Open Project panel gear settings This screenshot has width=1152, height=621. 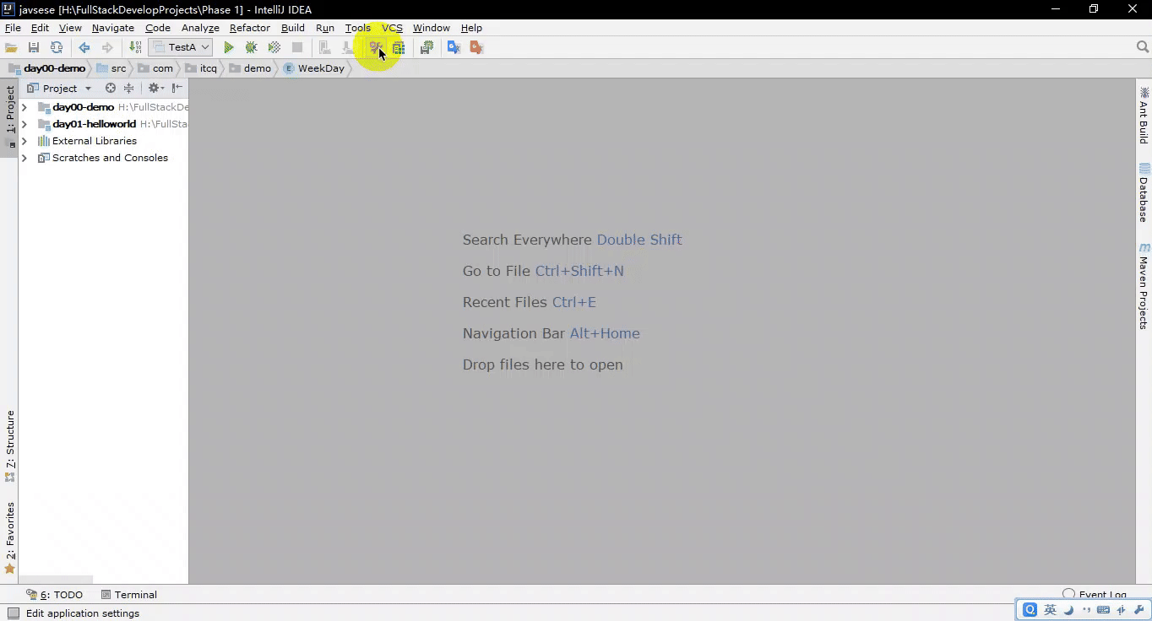pyautogui.click(x=155, y=88)
